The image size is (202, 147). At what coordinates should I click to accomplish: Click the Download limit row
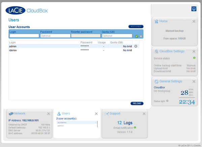174,71
